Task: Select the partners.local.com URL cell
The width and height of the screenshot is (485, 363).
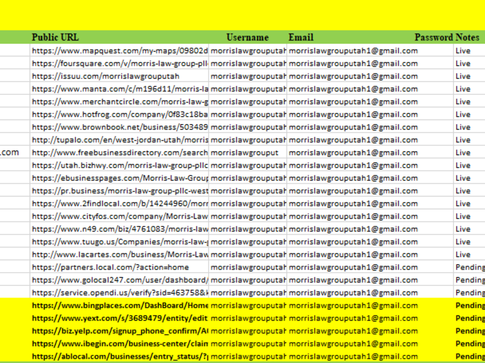Action: [x=119, y=267]
